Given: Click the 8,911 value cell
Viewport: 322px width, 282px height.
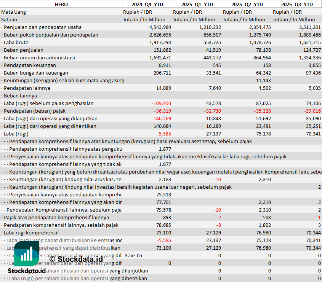Looking at the screenshot, I should pyautogui.click(x=165, y=65).
